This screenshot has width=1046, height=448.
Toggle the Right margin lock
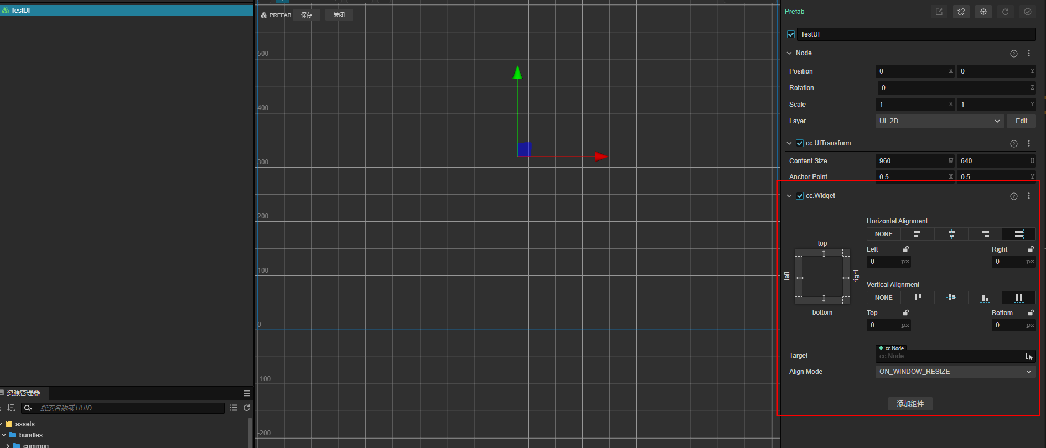pos(1031,249)
